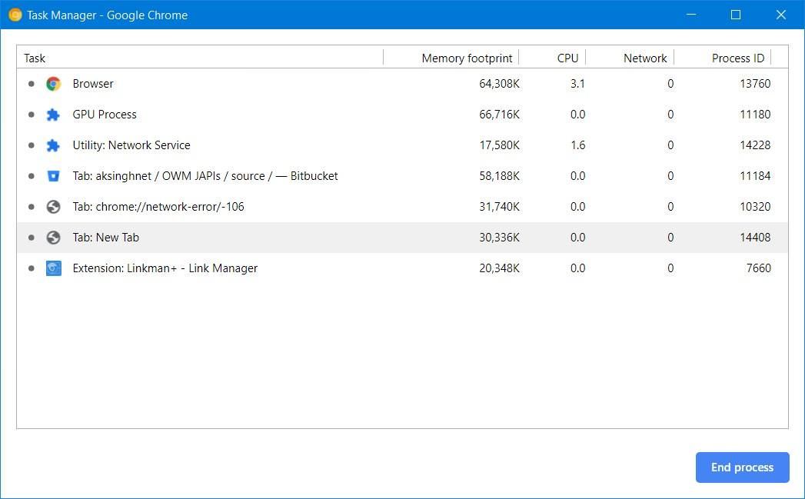The height and width of the screenshot is (499, 805).
Task: Click CPU value 1.6 for Network Service
Action: 577,145
